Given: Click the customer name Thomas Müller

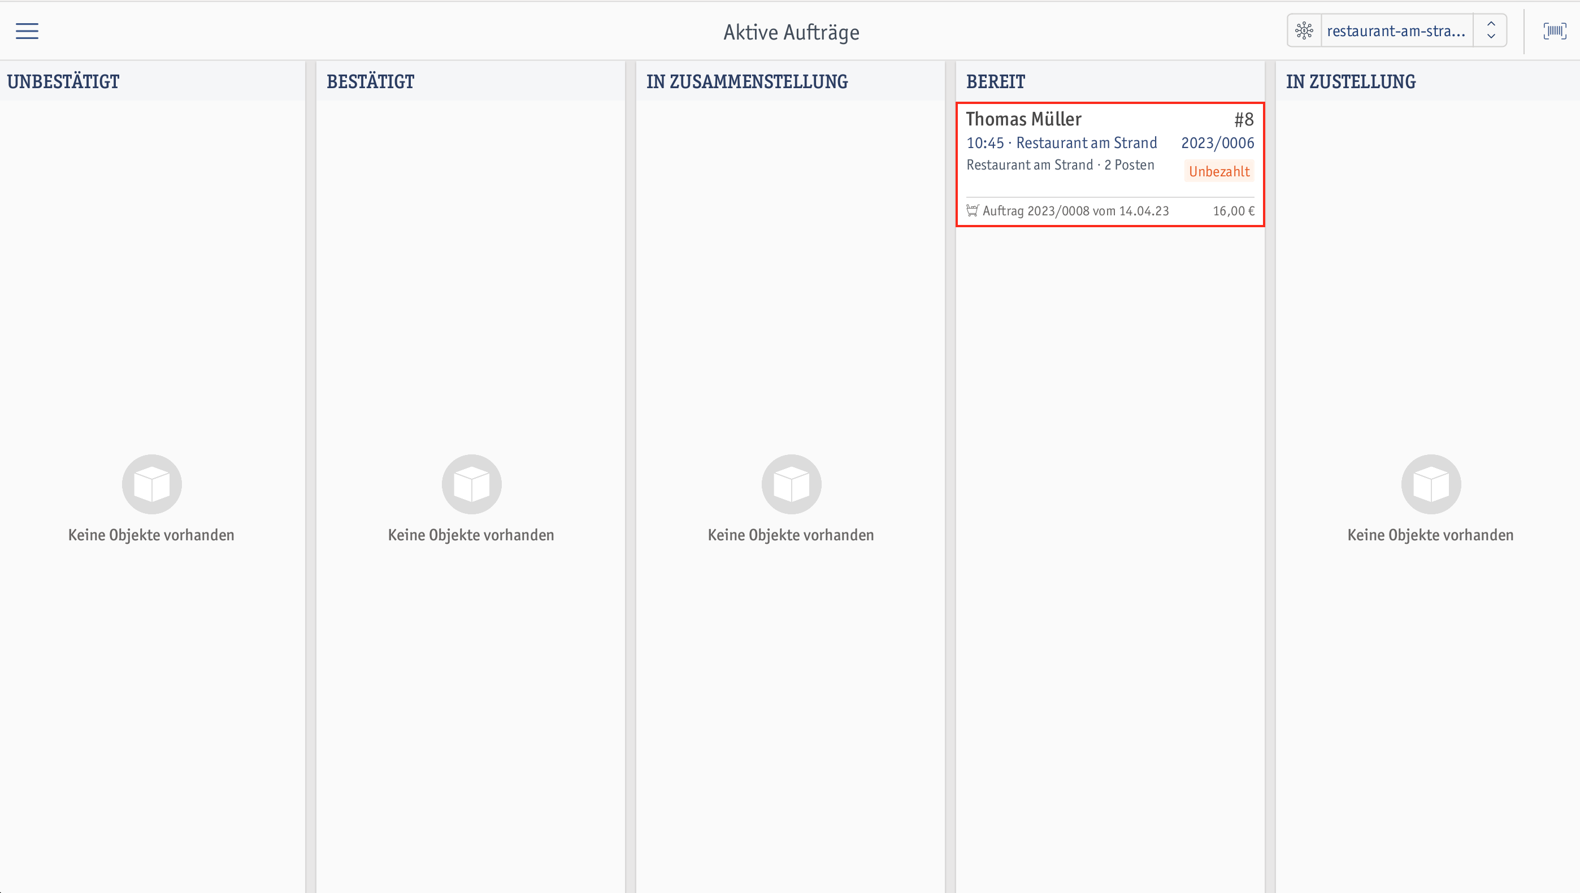Looking at the screenshot, I should click(1024, 119).
